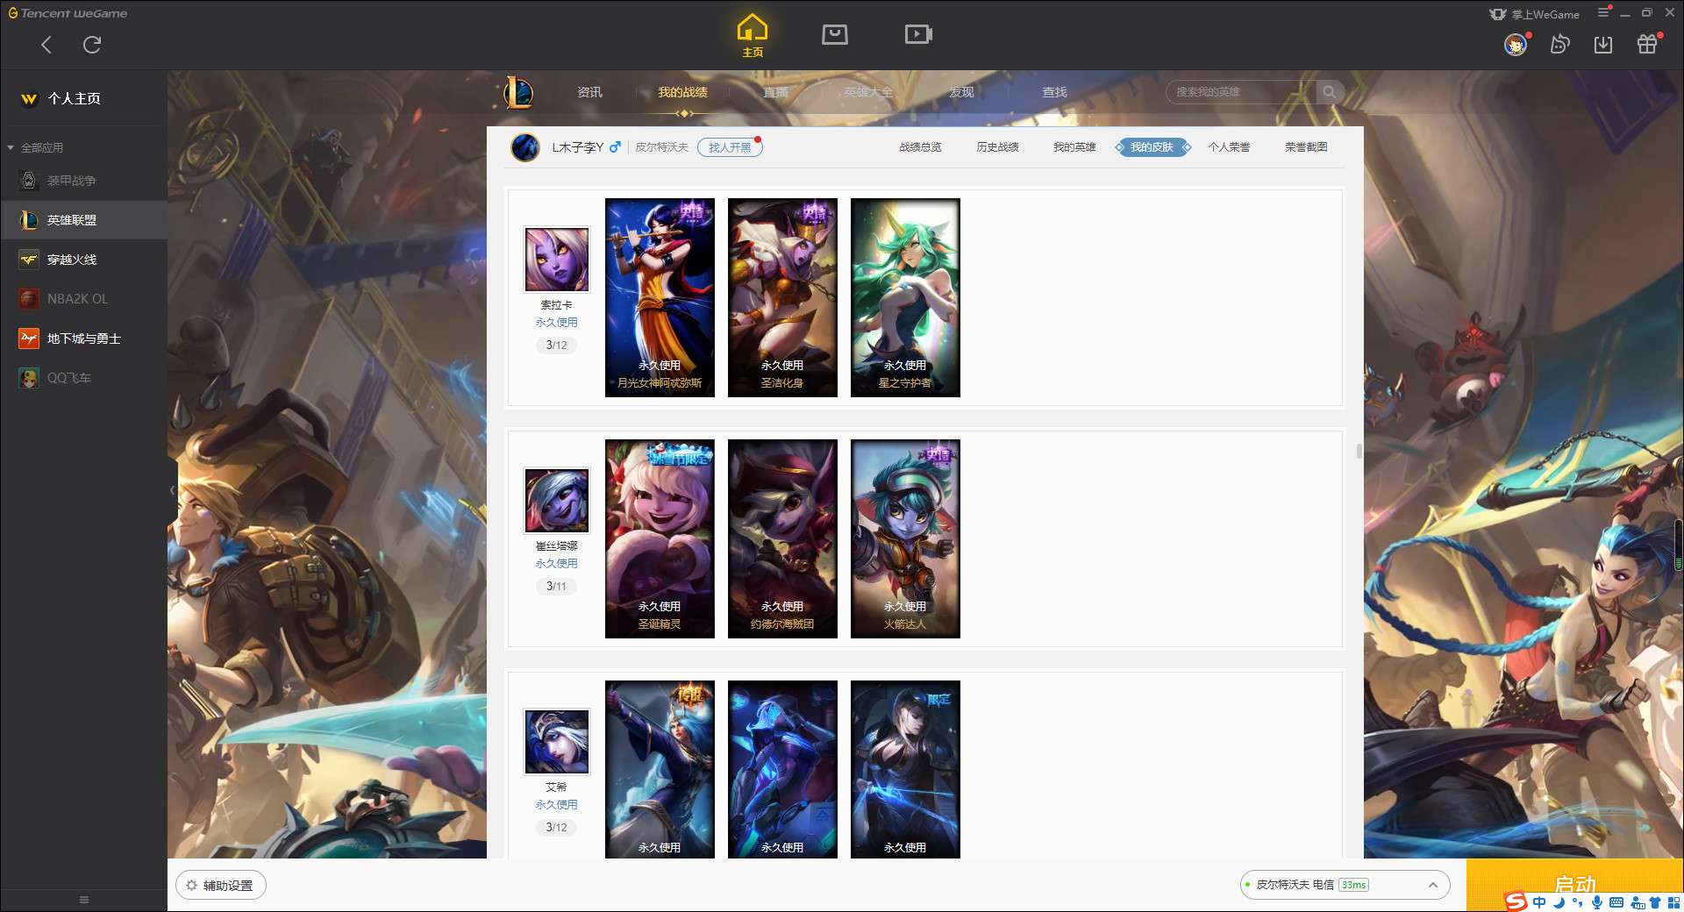Viewport: 1684px width, 912px height.
Task: Click the League of Legends logo icon
Action: coord(518,92)
